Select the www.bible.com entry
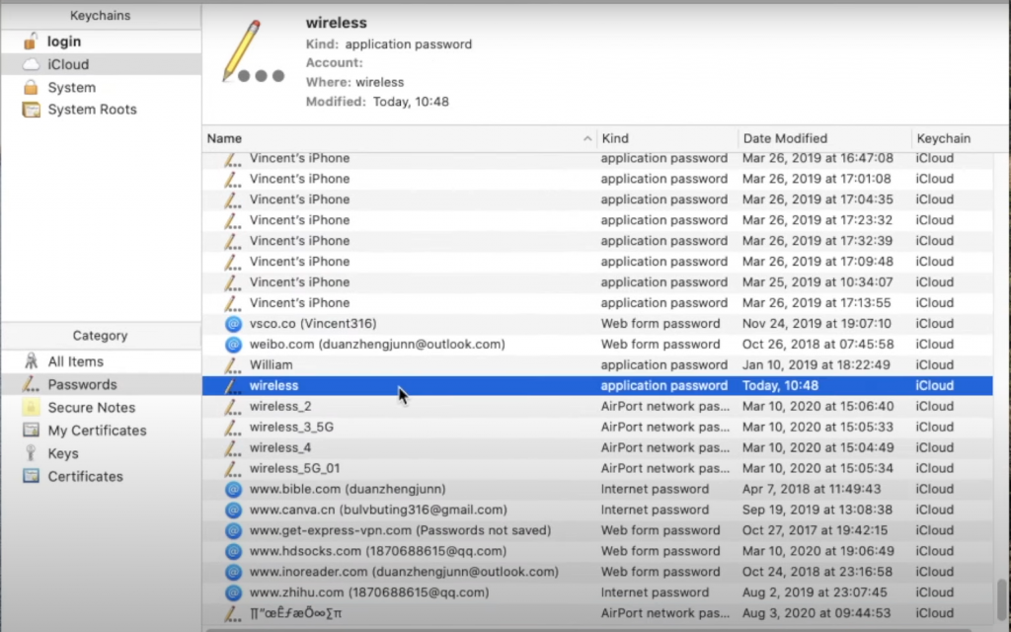 (x=597, y=489)
